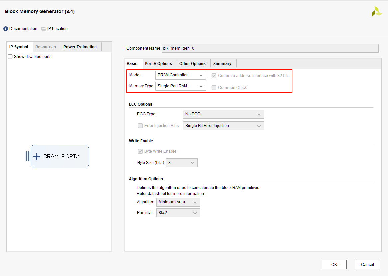Open the Memory Type dropdown
The image size is (388, 276).
(181, 86)
